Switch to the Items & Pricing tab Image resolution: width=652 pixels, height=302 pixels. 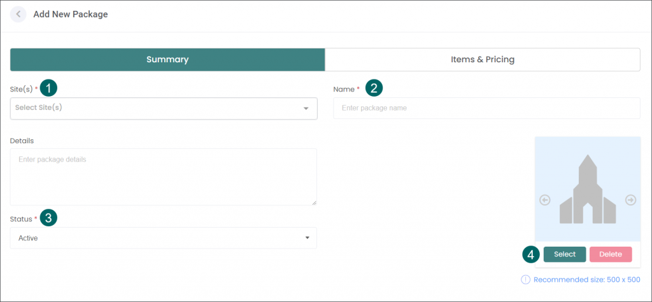[x=483, y=59]
